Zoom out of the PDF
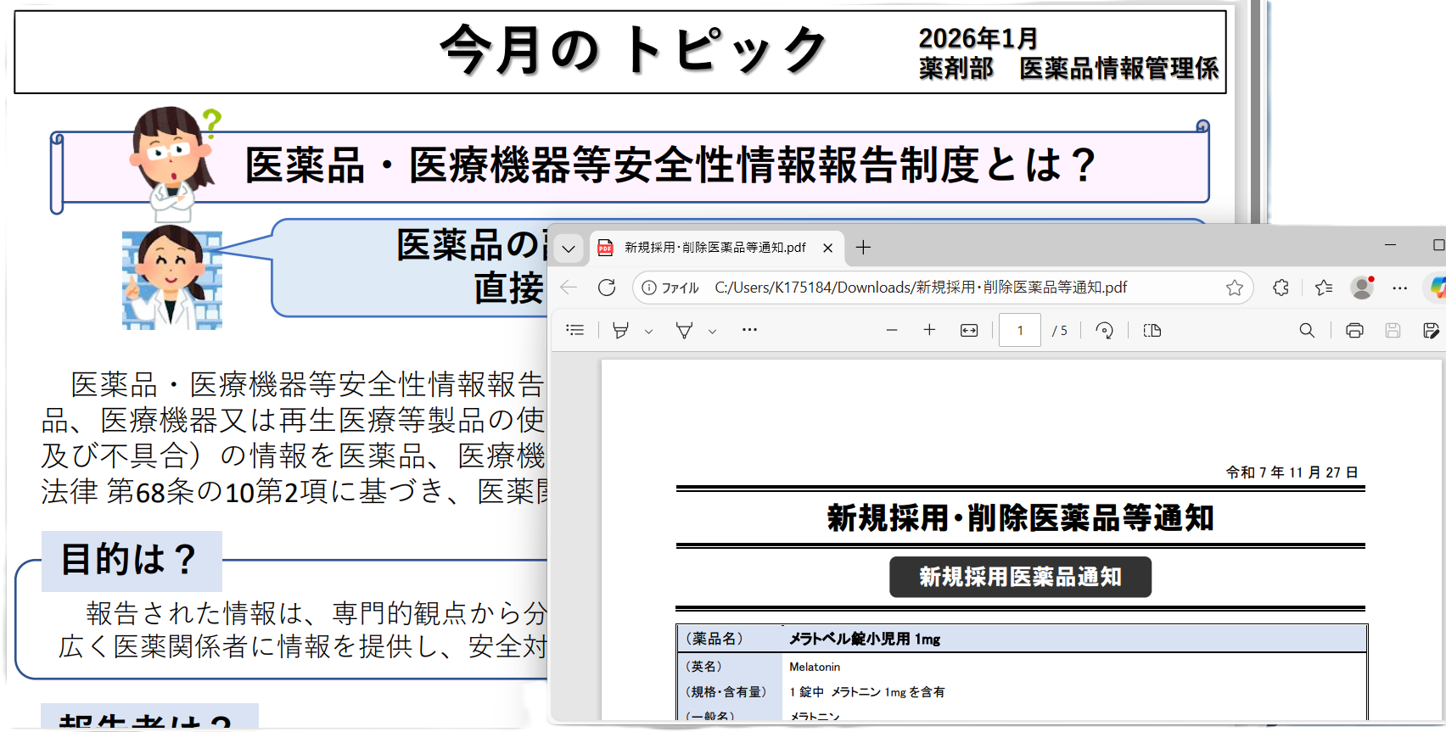 tap(891, 330)
